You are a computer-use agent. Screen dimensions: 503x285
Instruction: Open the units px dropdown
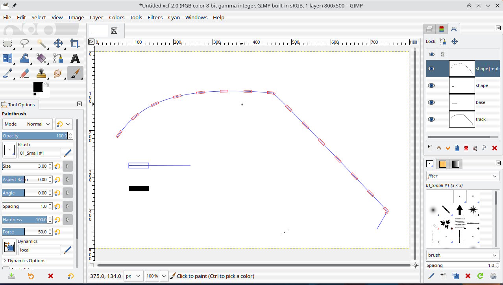click(x=133, y=276)
